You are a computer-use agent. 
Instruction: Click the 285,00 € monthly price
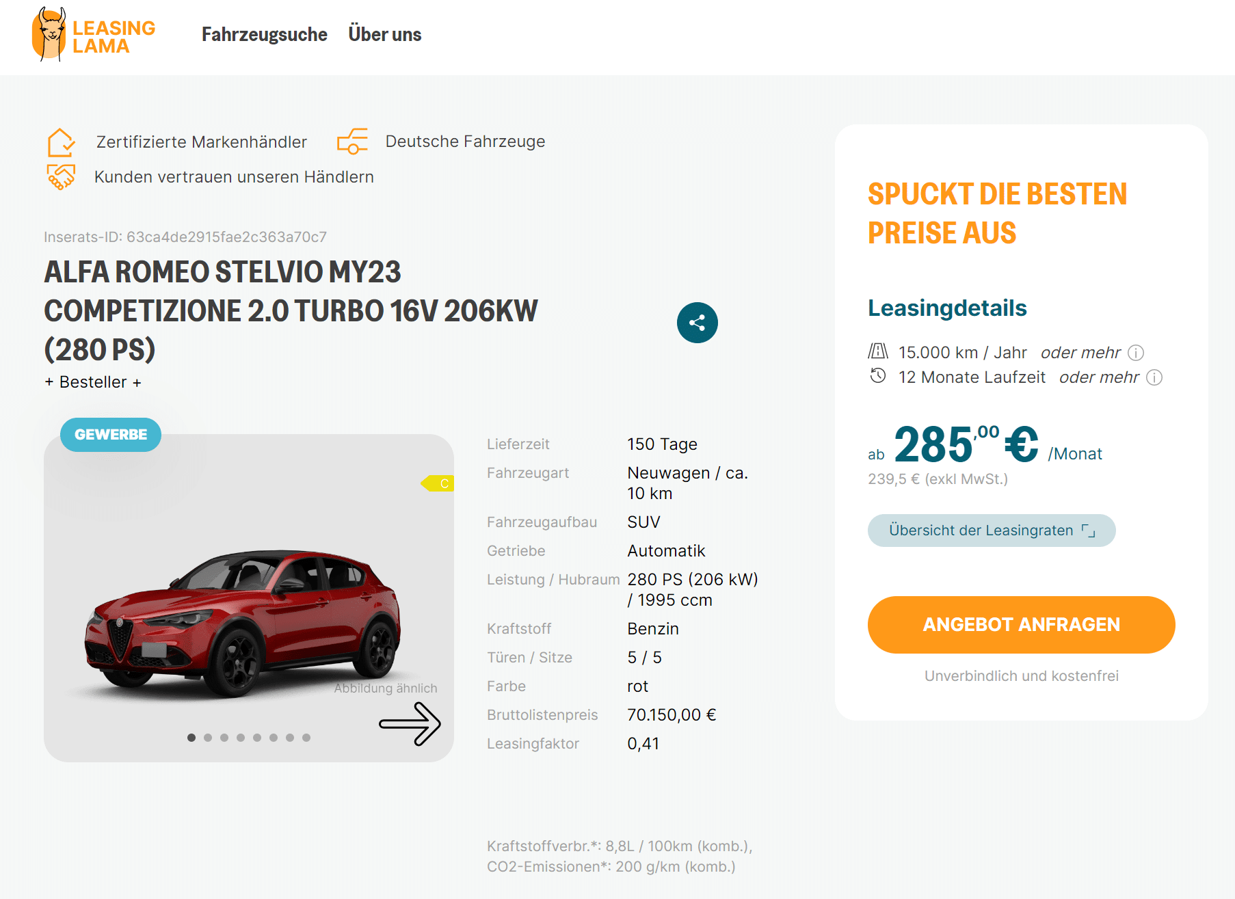(x=966, y=444)
